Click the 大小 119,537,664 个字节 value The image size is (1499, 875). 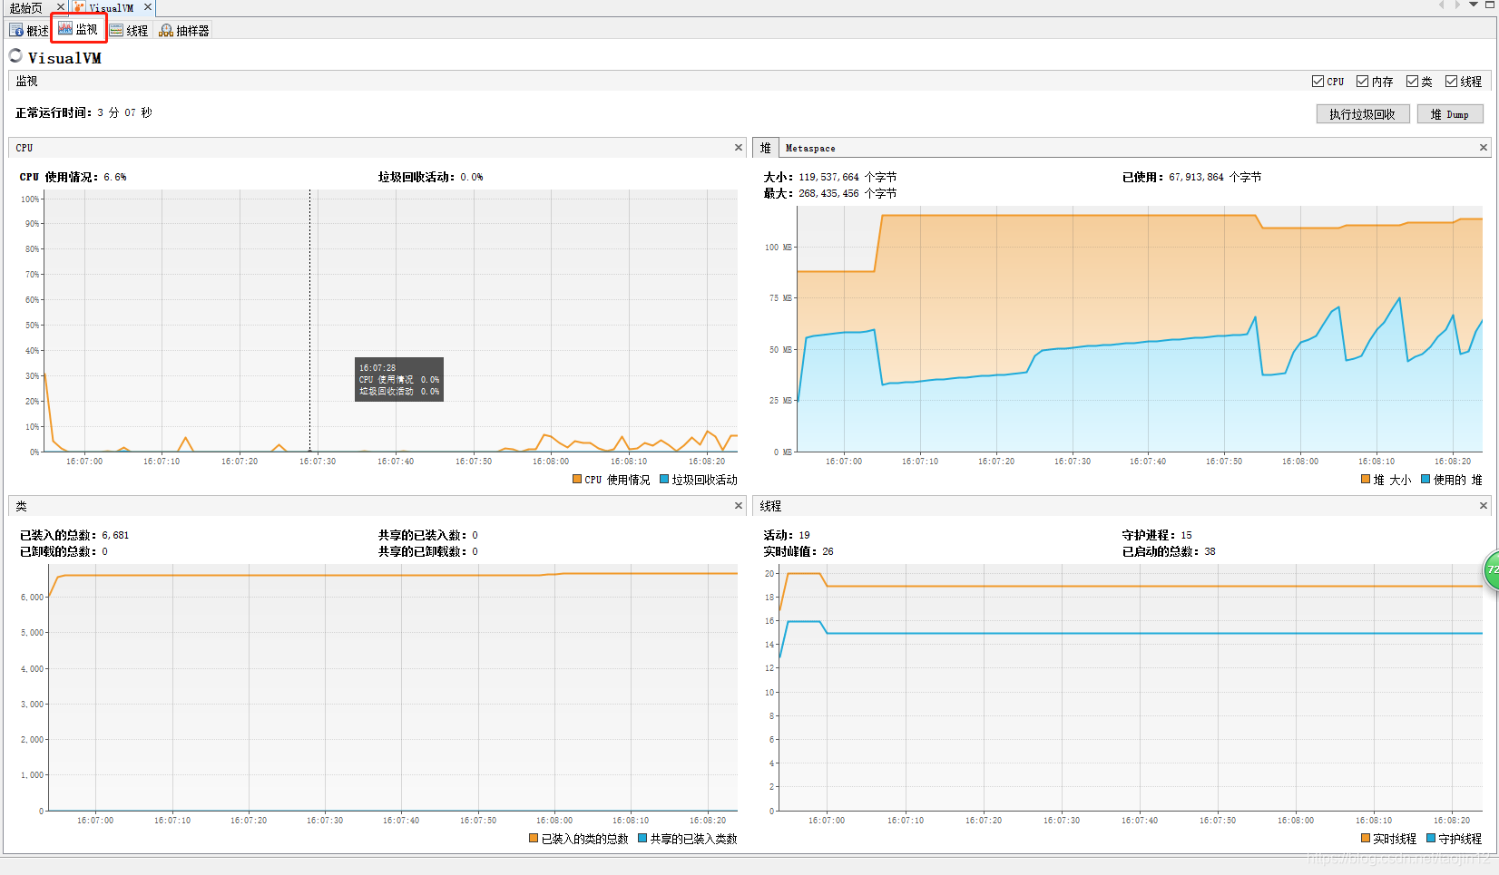[847, 177]
